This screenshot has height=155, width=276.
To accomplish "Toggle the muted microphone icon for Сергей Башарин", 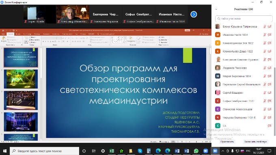I will point(264,93).
